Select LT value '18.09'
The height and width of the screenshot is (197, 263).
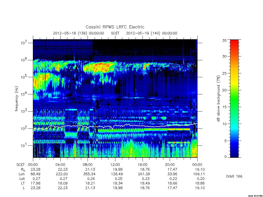(63, 183)
